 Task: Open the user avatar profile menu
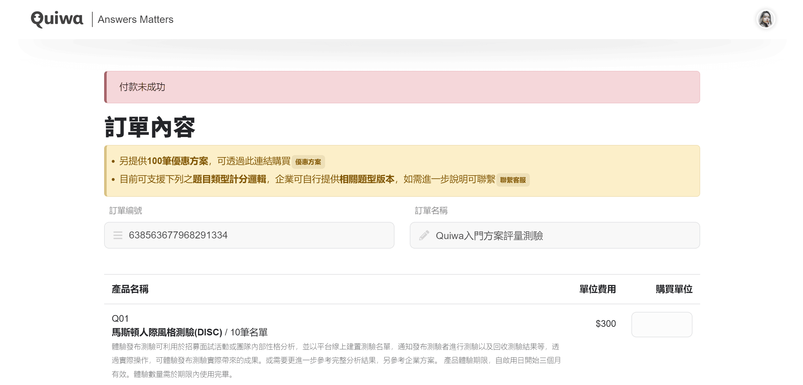click(x=765, y=19)
